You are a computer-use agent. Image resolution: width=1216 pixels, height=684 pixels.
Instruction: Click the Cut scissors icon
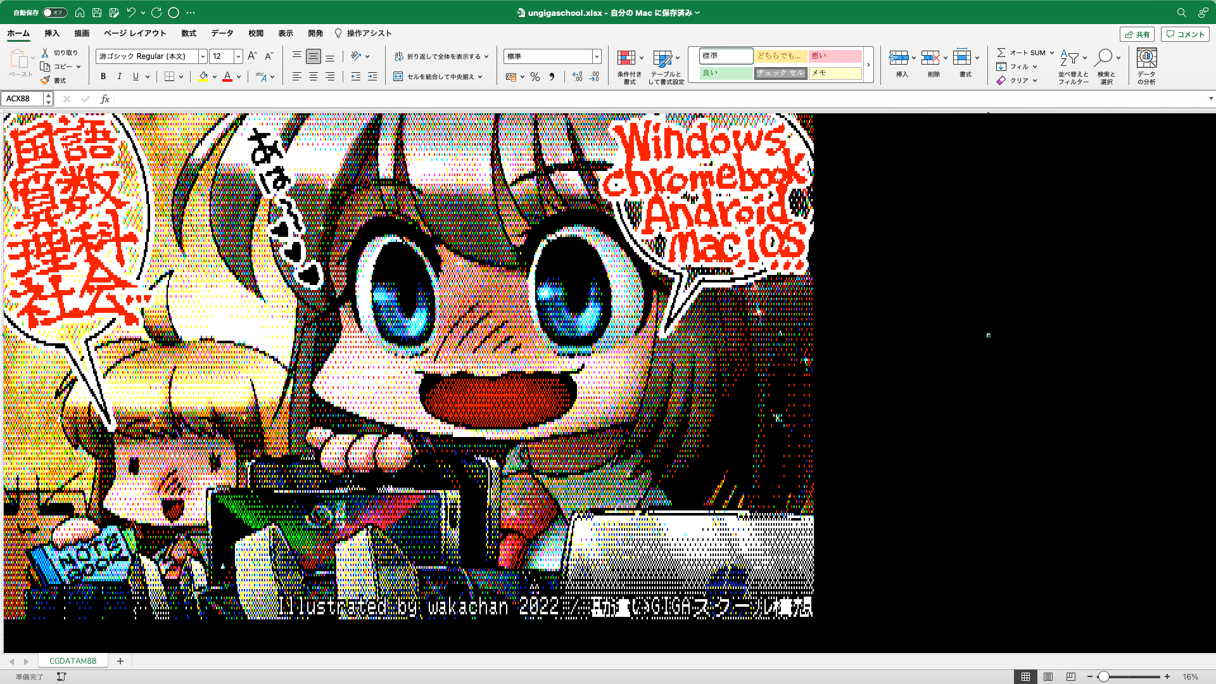point(45,53)
